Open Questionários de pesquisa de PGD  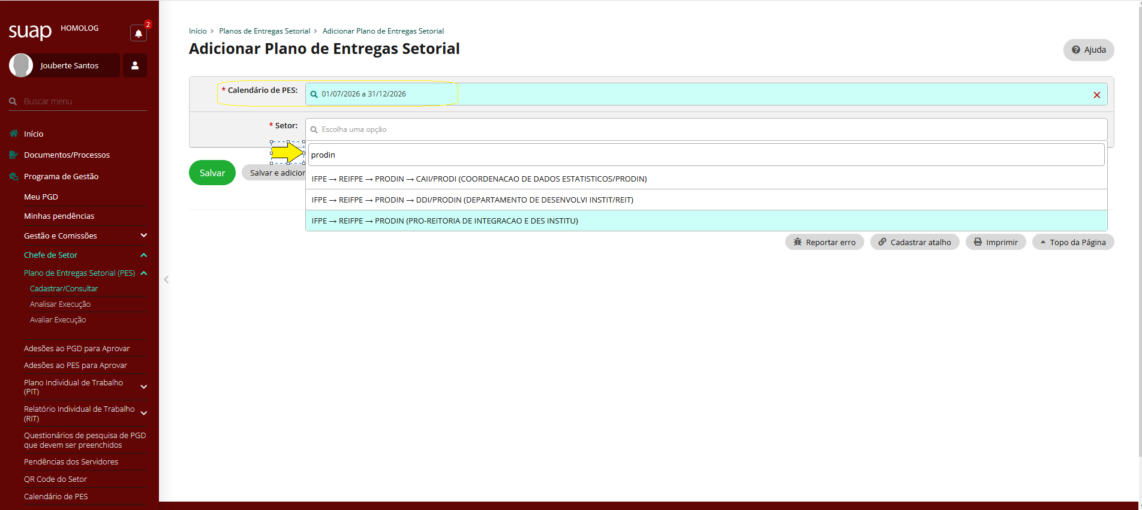[x=85, y=440]
